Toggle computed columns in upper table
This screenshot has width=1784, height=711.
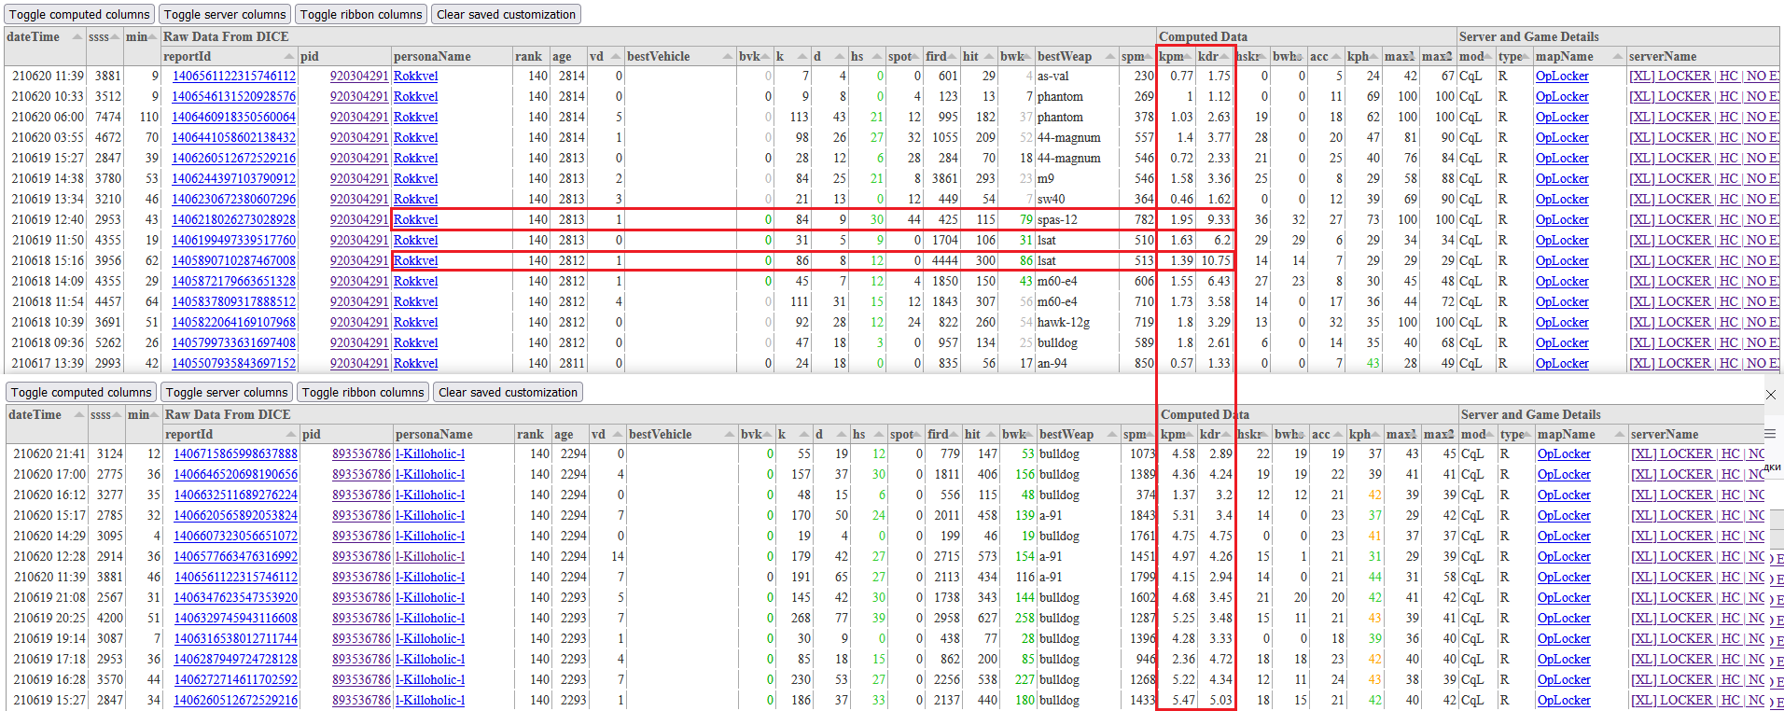click(x=79, y=14)
